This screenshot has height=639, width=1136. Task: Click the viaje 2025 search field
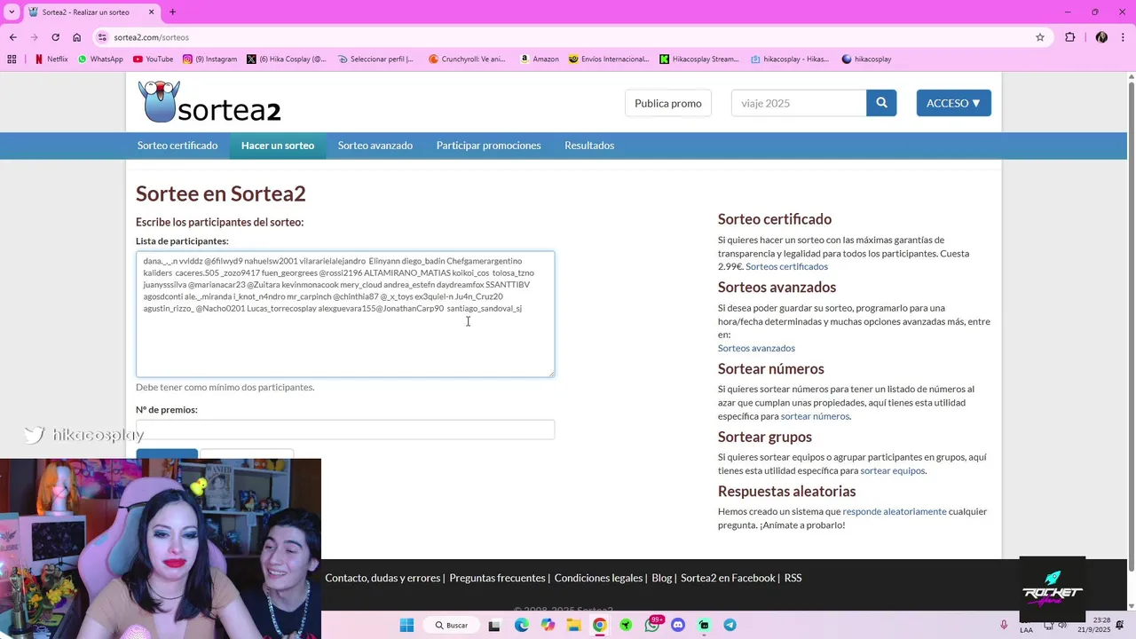pos(799,103)
